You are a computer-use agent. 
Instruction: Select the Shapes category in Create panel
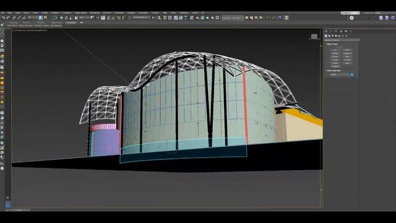(x=329, y=36)
